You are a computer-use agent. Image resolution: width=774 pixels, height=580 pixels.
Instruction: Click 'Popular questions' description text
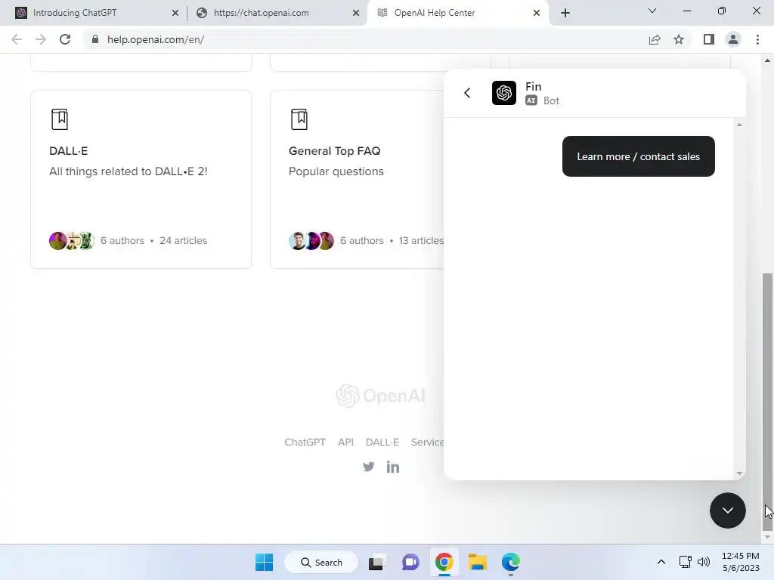click(x=336, y=171)
